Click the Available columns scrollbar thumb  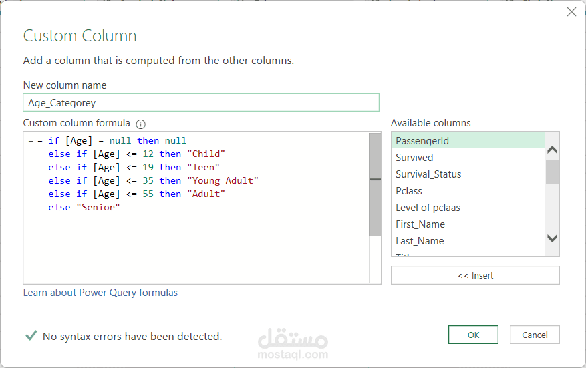[x=551, y=172]
